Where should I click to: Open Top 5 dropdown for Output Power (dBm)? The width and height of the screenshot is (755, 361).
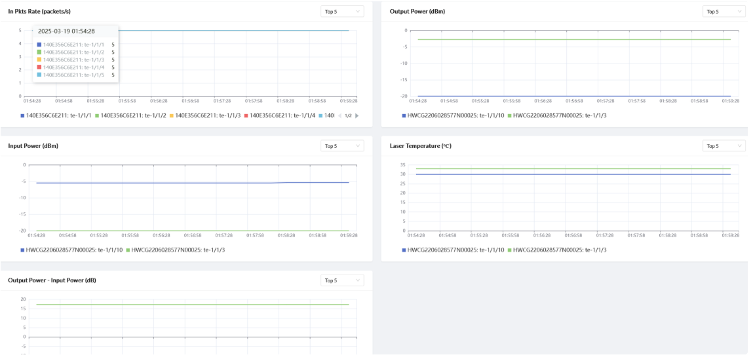click(x=724, y=12)
